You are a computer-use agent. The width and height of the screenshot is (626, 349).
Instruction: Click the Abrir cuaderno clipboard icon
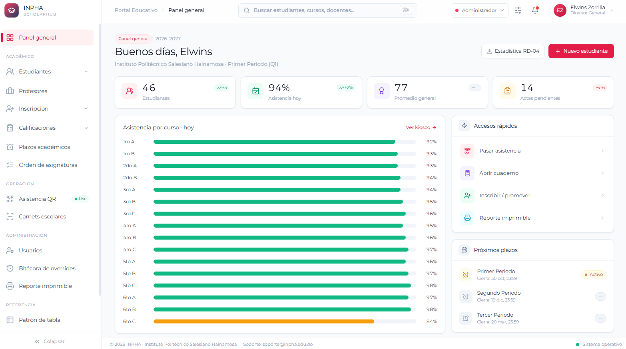[x=467, y=173]
